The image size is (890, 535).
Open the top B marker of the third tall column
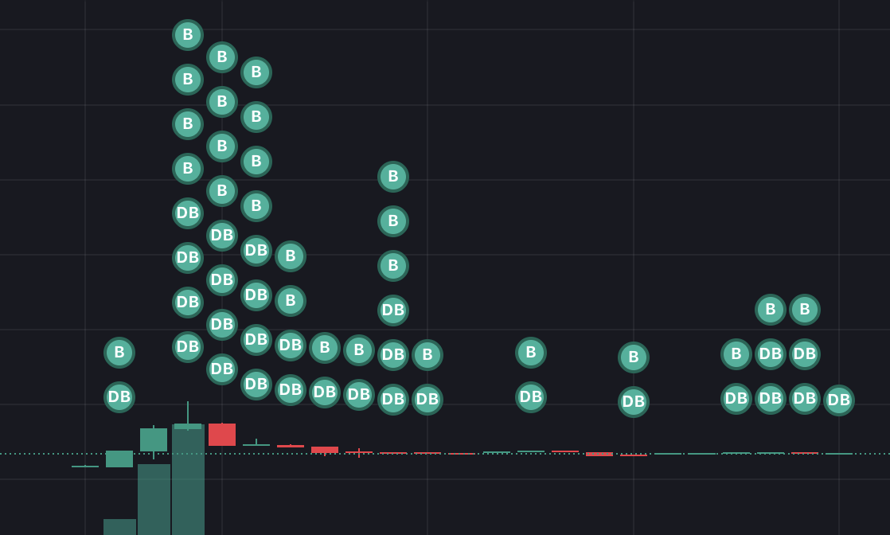[256, 72]
